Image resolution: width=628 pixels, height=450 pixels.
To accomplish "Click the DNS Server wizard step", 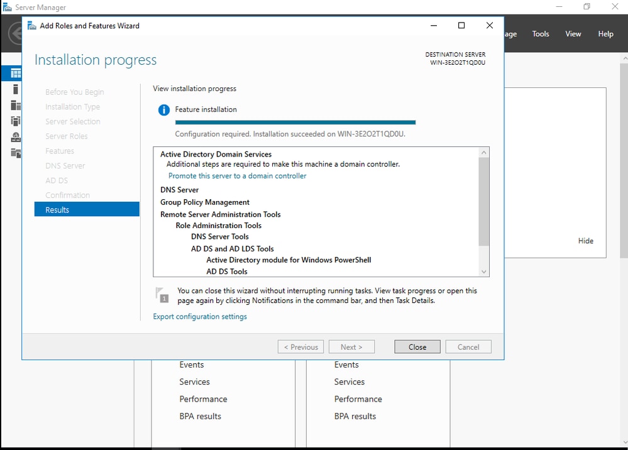I will tap(65, 166).
